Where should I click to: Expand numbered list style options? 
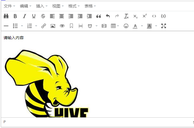36,26
